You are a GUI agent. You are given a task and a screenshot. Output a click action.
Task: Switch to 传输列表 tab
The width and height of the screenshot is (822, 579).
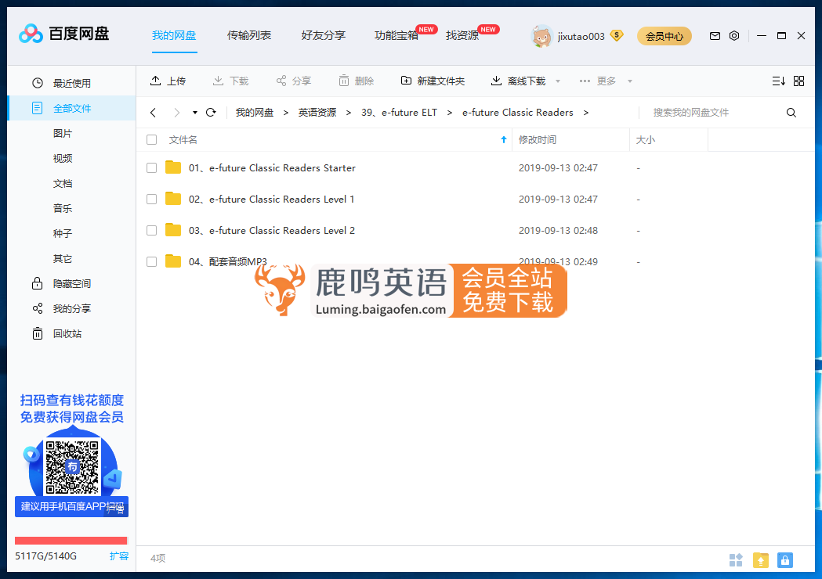(249, 35)
